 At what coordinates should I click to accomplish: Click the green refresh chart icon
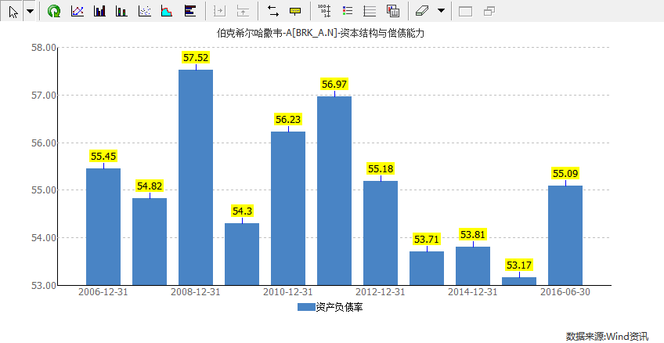tap(54, 12)
